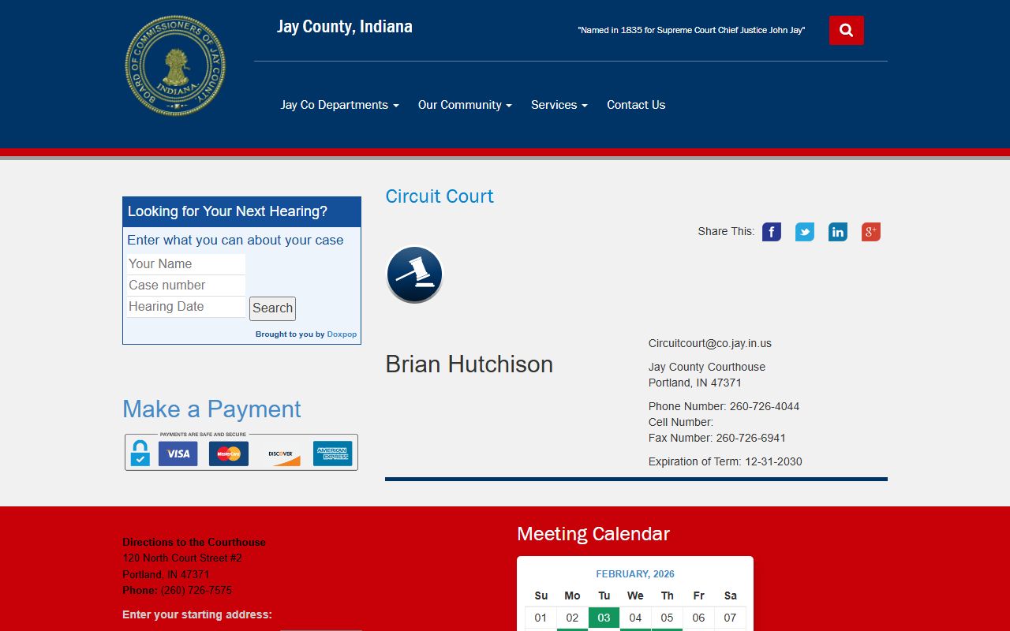Share this page on Google Plus

[871, 232]
